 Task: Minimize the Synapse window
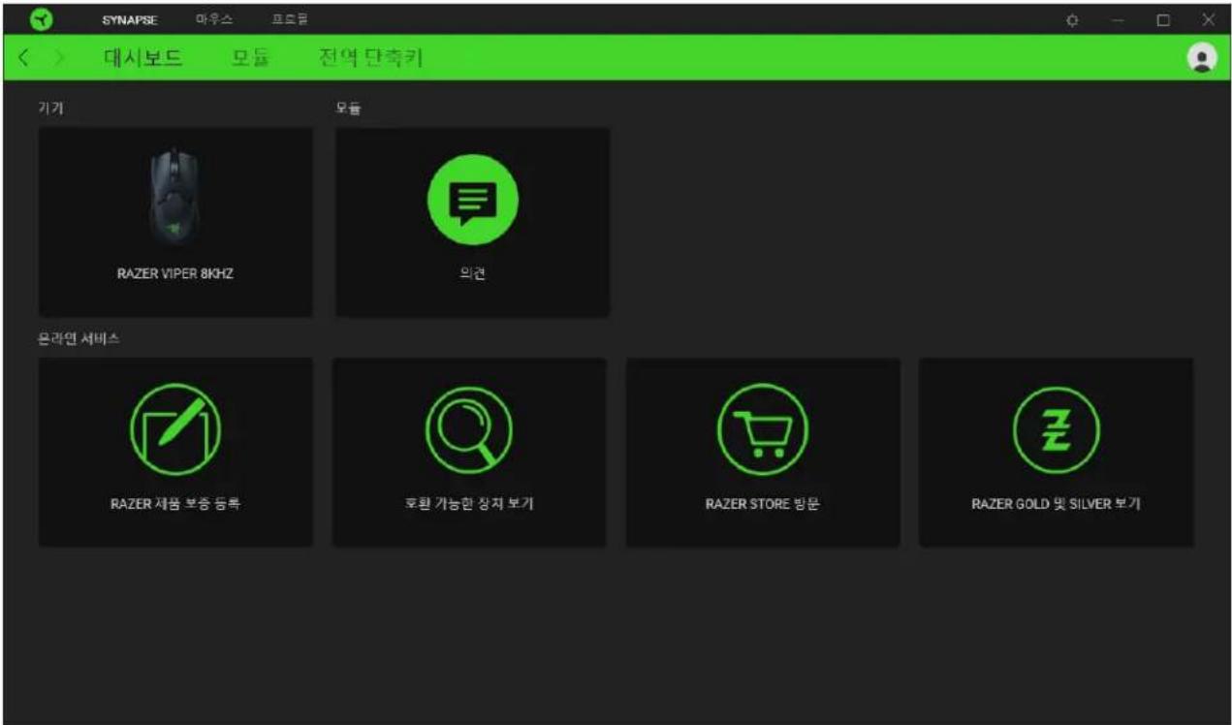[1118, 19]
